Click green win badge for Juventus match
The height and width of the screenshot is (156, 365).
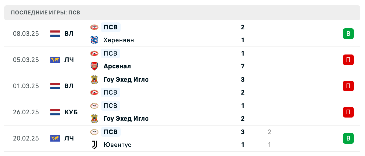click(348, 138)
